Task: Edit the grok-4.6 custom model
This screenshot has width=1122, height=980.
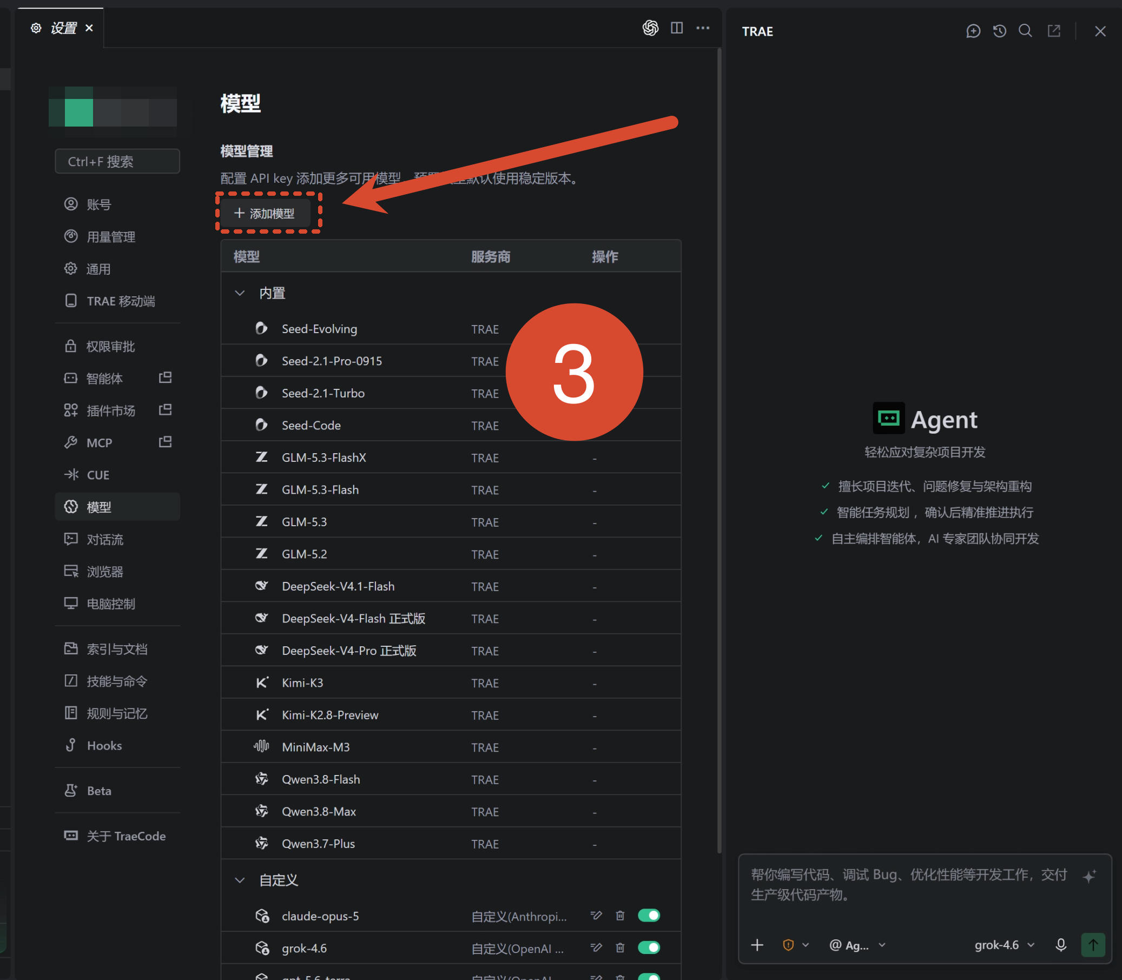Action: tap(596, 948)
